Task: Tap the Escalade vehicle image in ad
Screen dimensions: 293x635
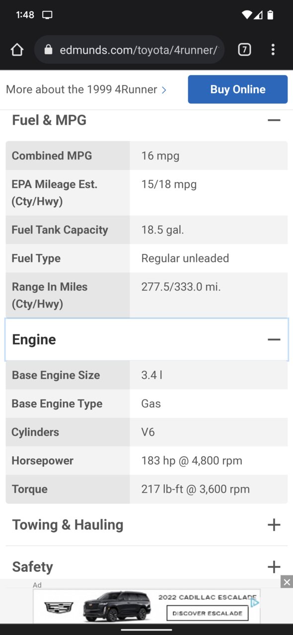Action: coord(117,606)
